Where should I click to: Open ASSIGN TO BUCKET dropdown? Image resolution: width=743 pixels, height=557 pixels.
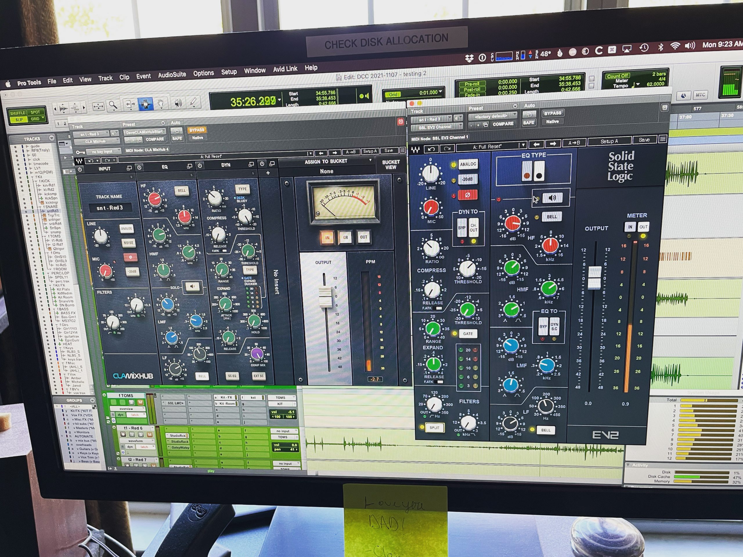(326, 162)
